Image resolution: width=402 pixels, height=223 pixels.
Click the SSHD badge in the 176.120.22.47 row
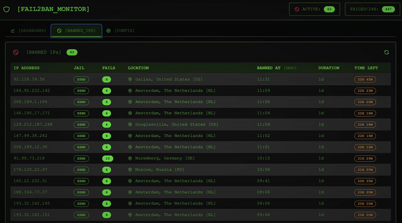point(81,170)
